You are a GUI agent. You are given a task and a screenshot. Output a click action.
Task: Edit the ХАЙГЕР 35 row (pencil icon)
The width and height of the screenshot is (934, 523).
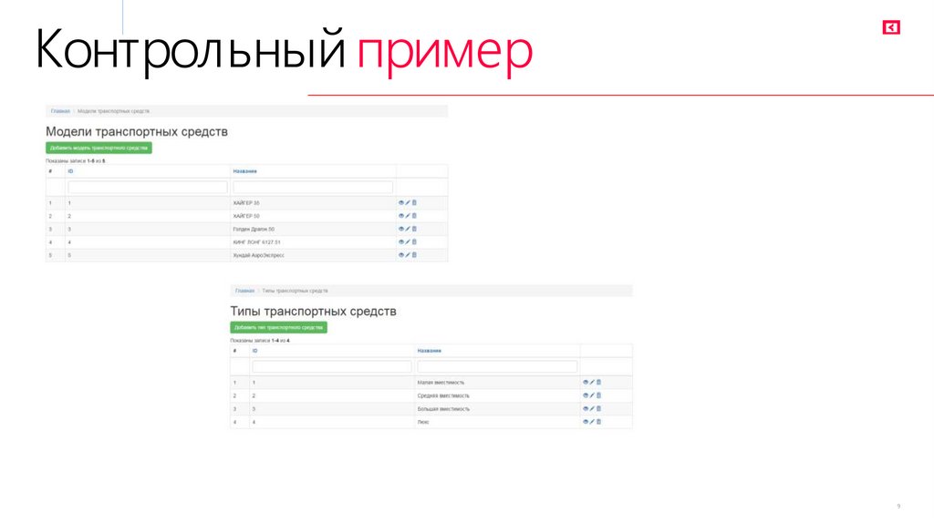coord(408,203)
